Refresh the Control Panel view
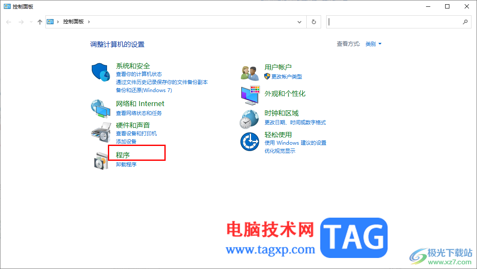Viewport: 477px width, 269px height. (313, 22)
